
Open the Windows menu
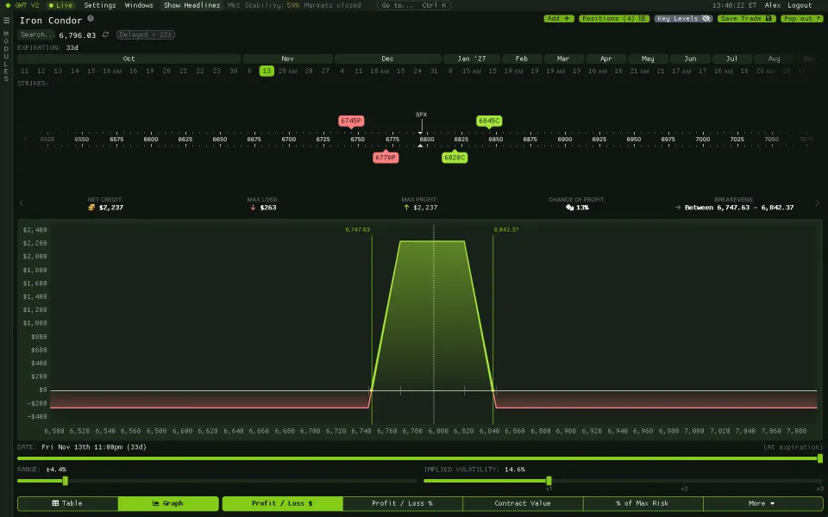coord(139,5)
